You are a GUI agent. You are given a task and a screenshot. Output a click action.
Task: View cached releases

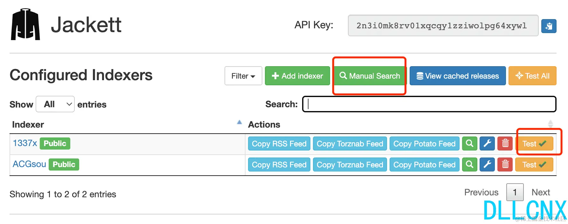[457, 76]
